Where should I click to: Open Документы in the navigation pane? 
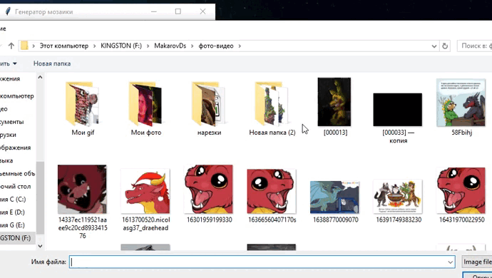coord(12,122)
